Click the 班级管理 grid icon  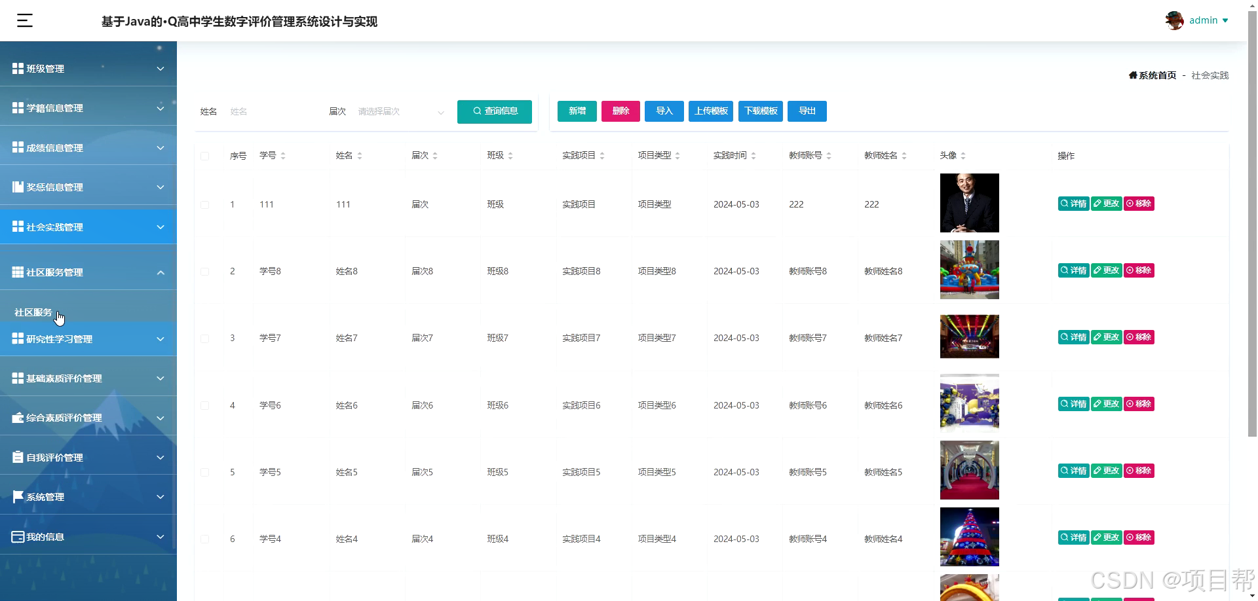pyautogui.click(x=18, y=69)
